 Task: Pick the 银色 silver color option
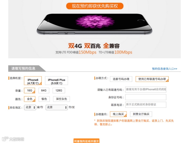pyautogui.click(x=44, y=99)
